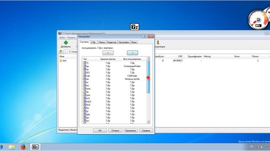Click the Администратор column header
Viewport: 270px width, 151px height.
tap(108, 59)
